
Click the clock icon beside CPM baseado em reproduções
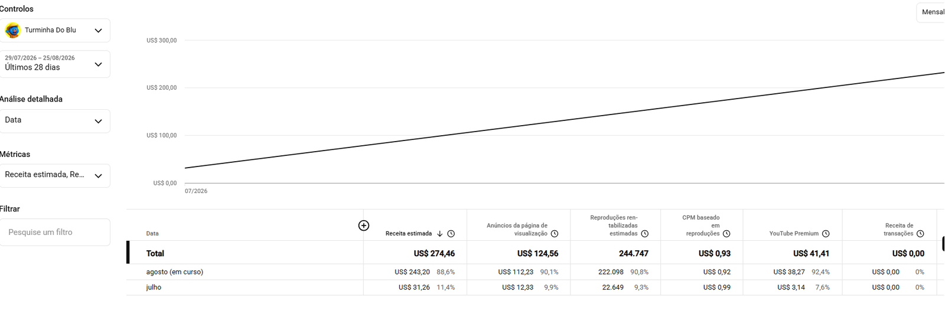pos(726,234)
